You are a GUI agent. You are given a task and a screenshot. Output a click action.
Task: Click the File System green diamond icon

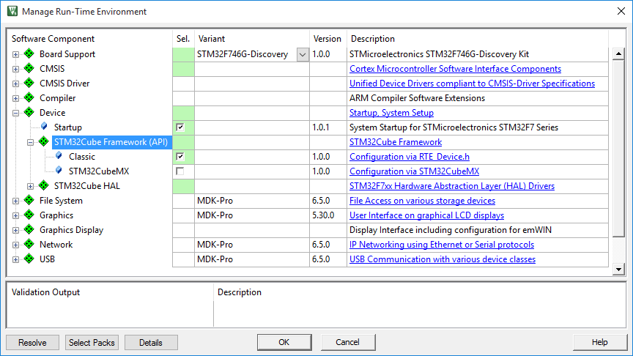pyautogui.click(x=29, y=200)
